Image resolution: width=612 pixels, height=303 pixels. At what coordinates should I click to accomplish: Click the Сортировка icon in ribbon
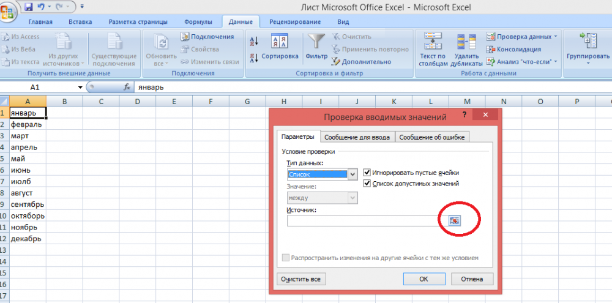pos(280,43)
